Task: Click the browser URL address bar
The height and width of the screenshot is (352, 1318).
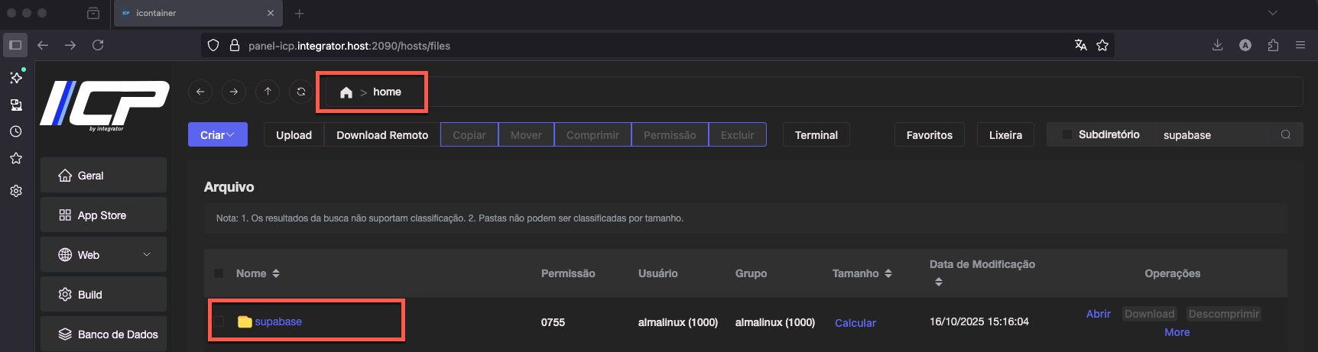Action: (x=657, y=45)
